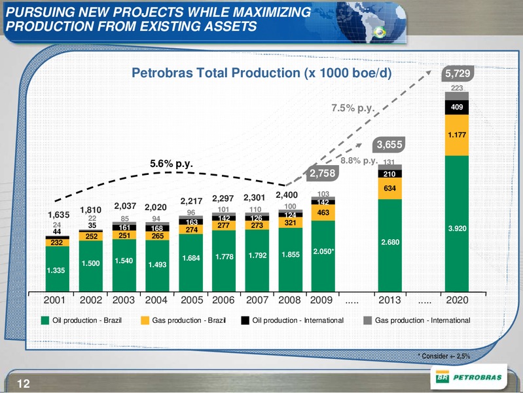Click the globe image in the header
Viewport: 523px width, 393px height.
[x=372, y=22]
